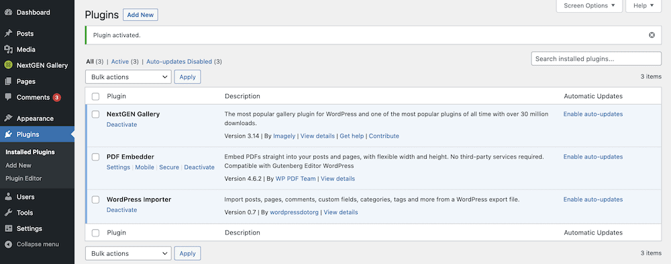The height and width of the screenshot is (264, 671).
Task: Click the Pages icon in sidebar
Action: (8, 81)
